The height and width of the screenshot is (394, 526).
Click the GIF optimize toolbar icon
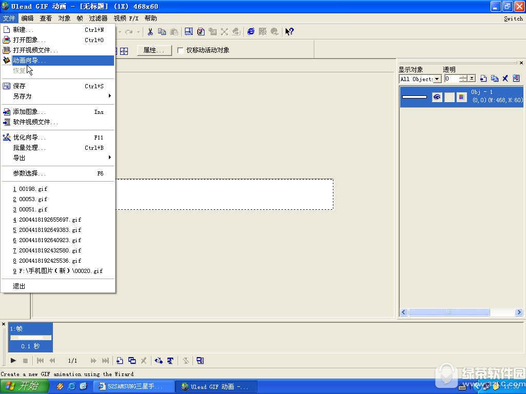(201, 31)
